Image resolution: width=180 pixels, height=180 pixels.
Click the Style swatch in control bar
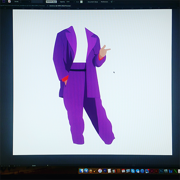pyautogui.click(x=81, y=2)
